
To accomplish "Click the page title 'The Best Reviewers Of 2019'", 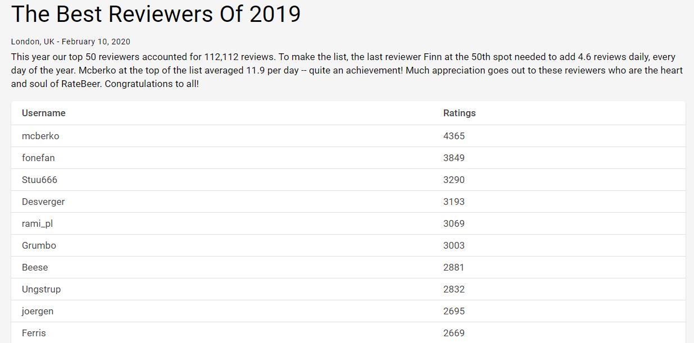I will (156, 14).
